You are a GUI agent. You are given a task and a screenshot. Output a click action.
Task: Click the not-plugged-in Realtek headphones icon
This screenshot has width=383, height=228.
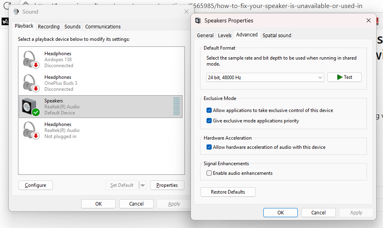pyautogui.click(x=31, y=130)
